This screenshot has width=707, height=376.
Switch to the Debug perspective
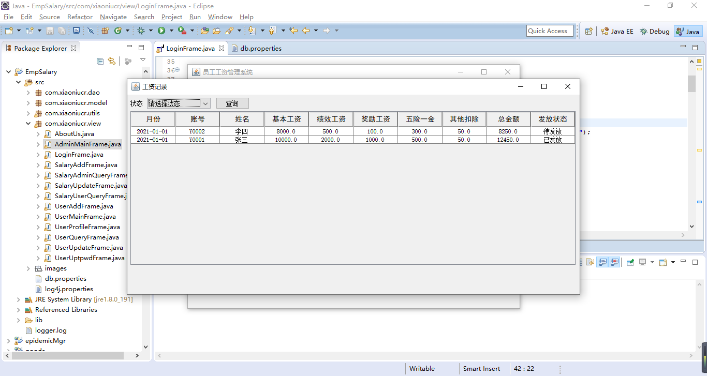coord(654,31)
